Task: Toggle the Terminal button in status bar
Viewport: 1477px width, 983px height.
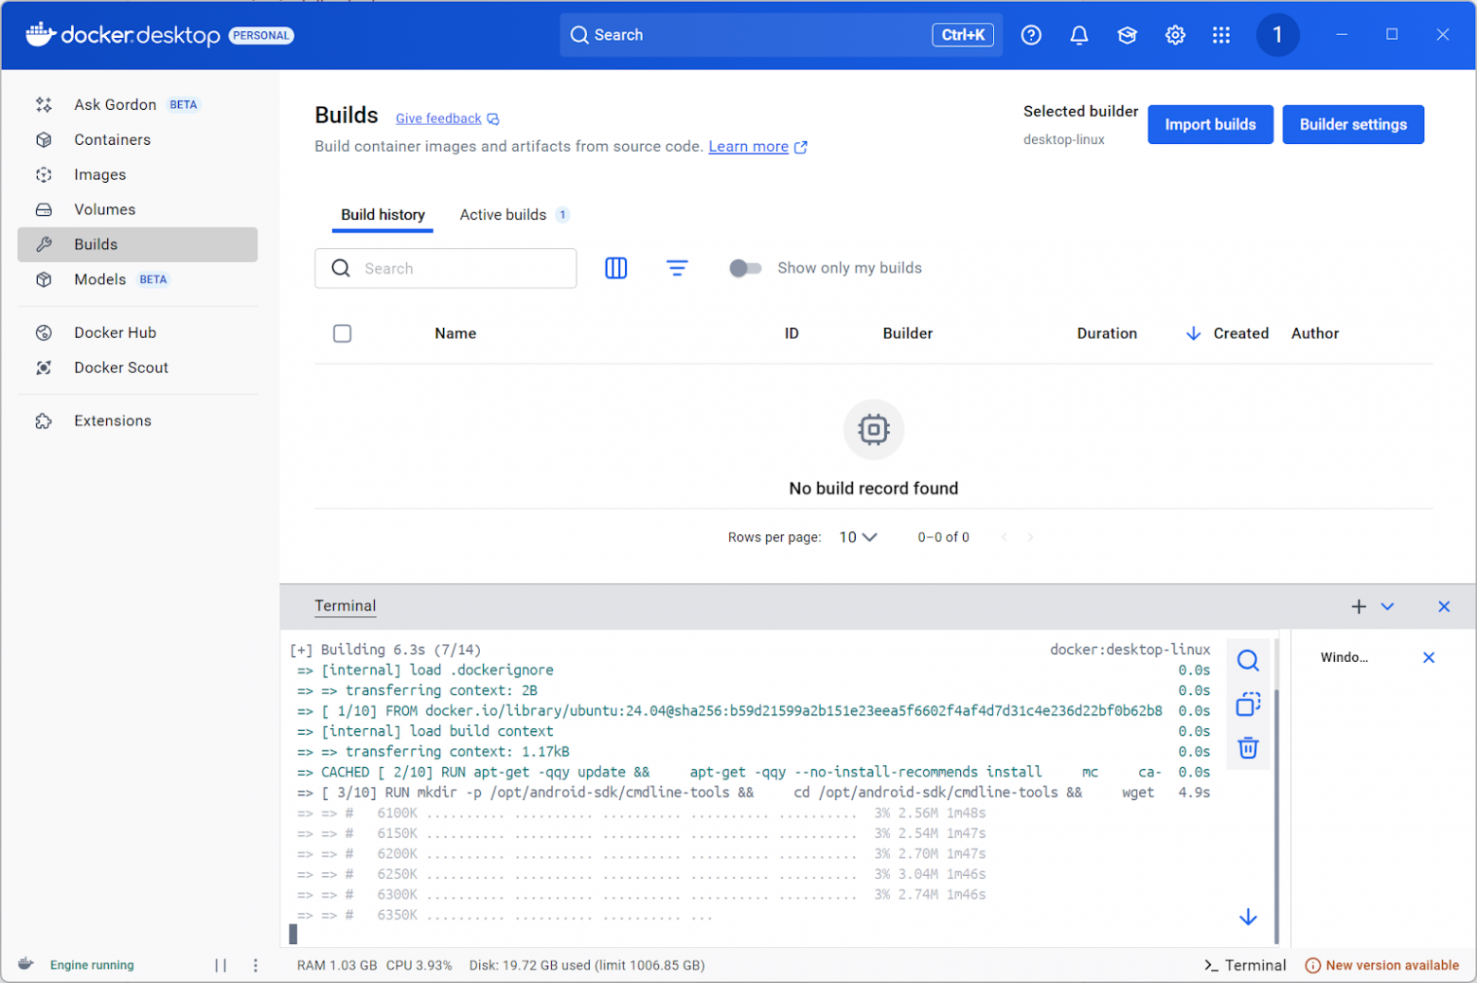Action: click(x=1245, y=965)
